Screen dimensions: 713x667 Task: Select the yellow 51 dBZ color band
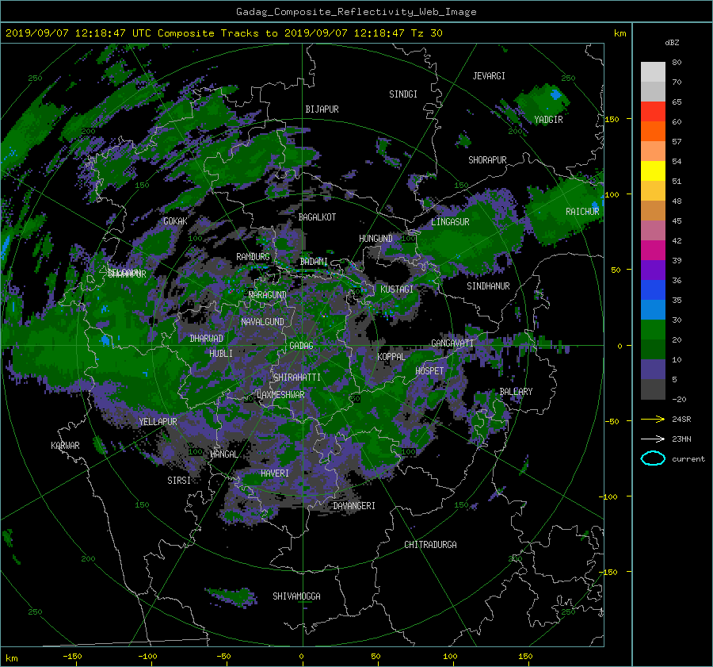(653, 171)
